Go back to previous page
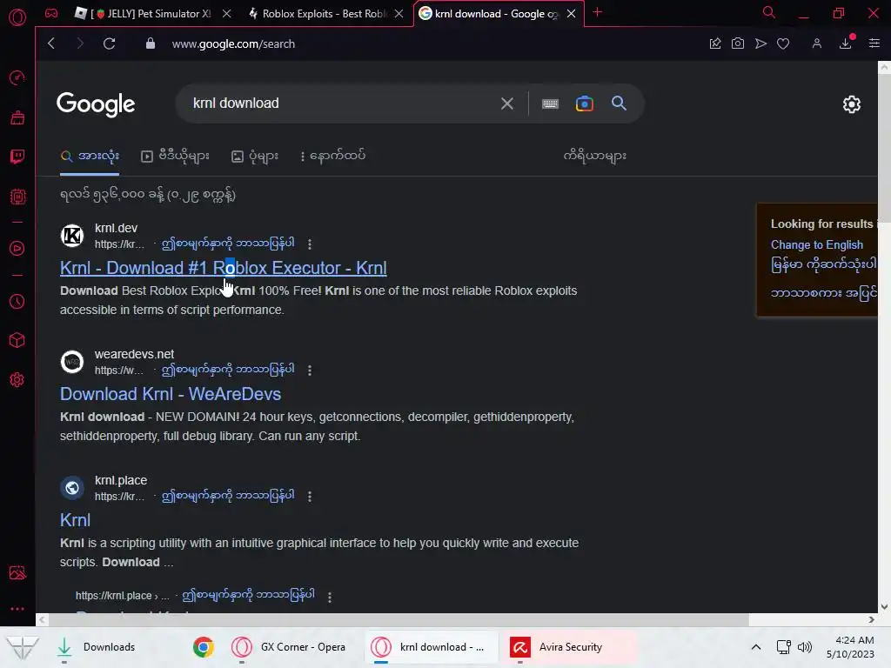 pos(51,43)
